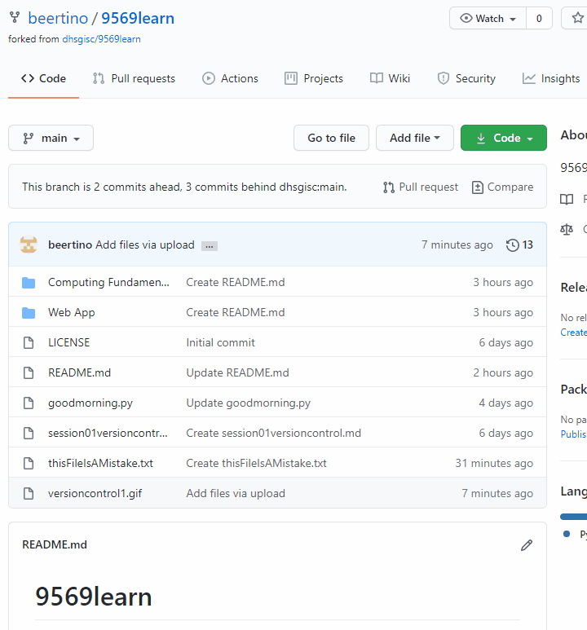Click the pencil edit README icon
587x630 pixels.
tap(527, 545)
